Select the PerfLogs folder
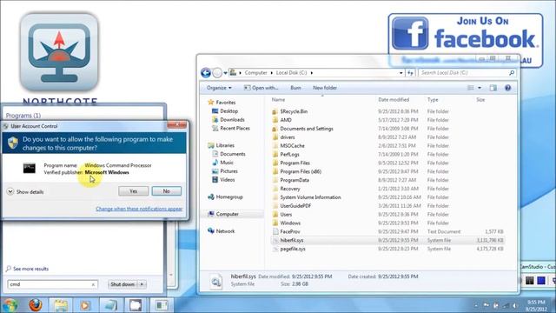556x313 pixels. pyautogui.click(x=286, y=155)
